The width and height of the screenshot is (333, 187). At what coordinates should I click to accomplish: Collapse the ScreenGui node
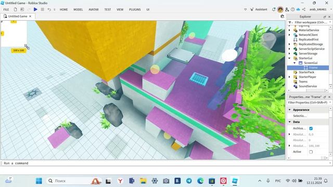[294, 63]
